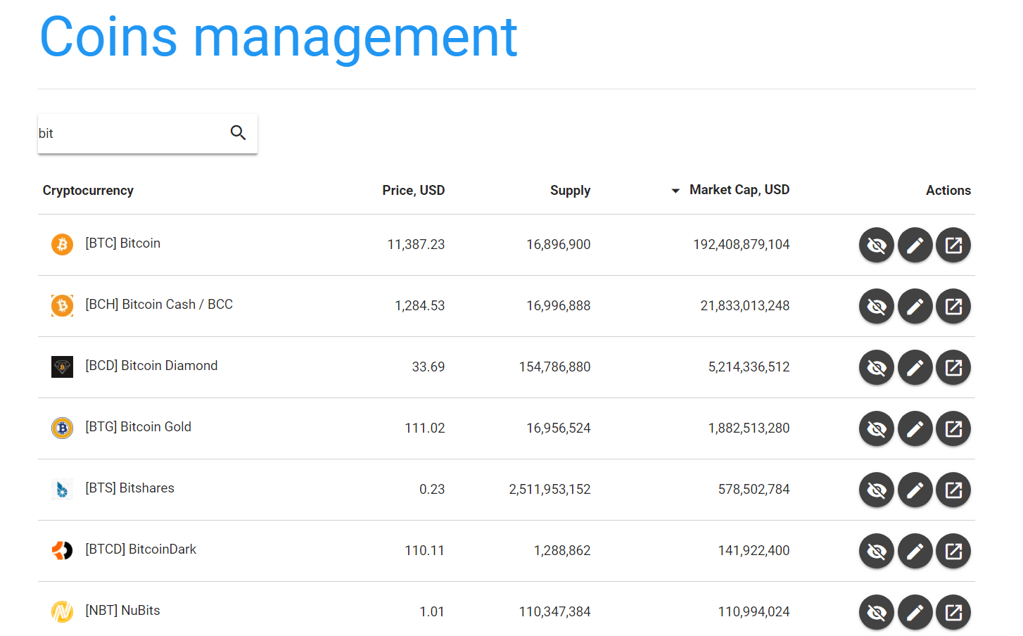
Task: Click pencil icon for Bitcoin Diamond
Action: pyautogui.click(x=915, y=367)
